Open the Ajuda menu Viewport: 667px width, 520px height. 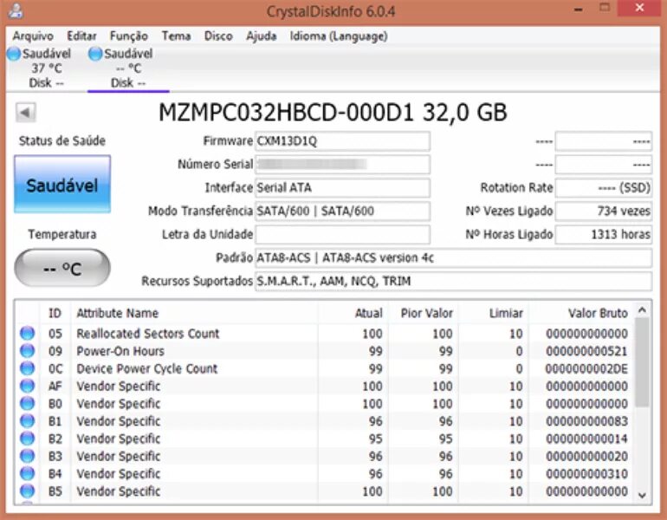point(262,36)
